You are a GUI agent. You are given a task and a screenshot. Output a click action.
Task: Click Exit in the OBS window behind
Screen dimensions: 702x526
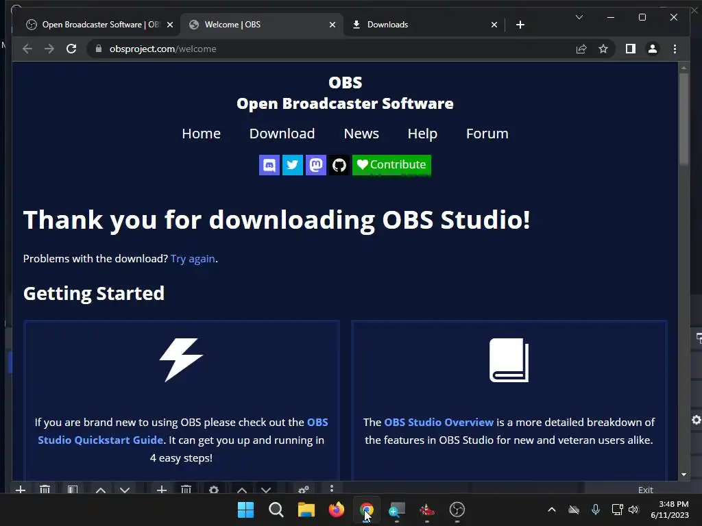(646, 490)
